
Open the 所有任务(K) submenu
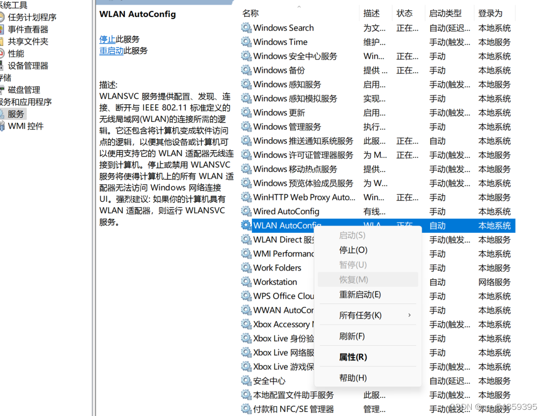point(368,315)
